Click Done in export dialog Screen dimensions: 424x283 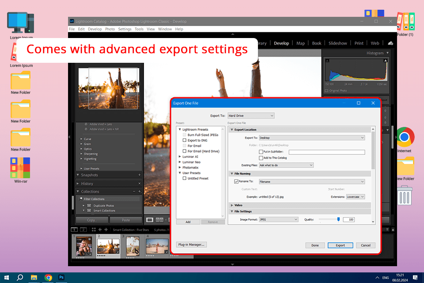point(315,245)
